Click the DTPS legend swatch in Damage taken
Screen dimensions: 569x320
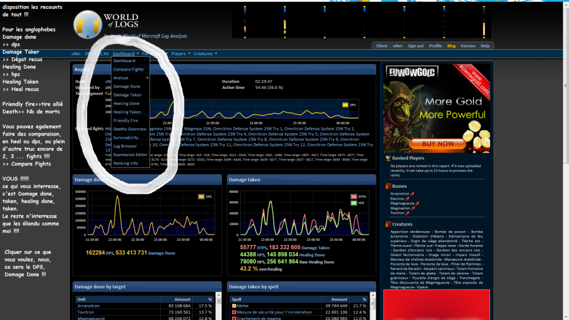[354, 197]
